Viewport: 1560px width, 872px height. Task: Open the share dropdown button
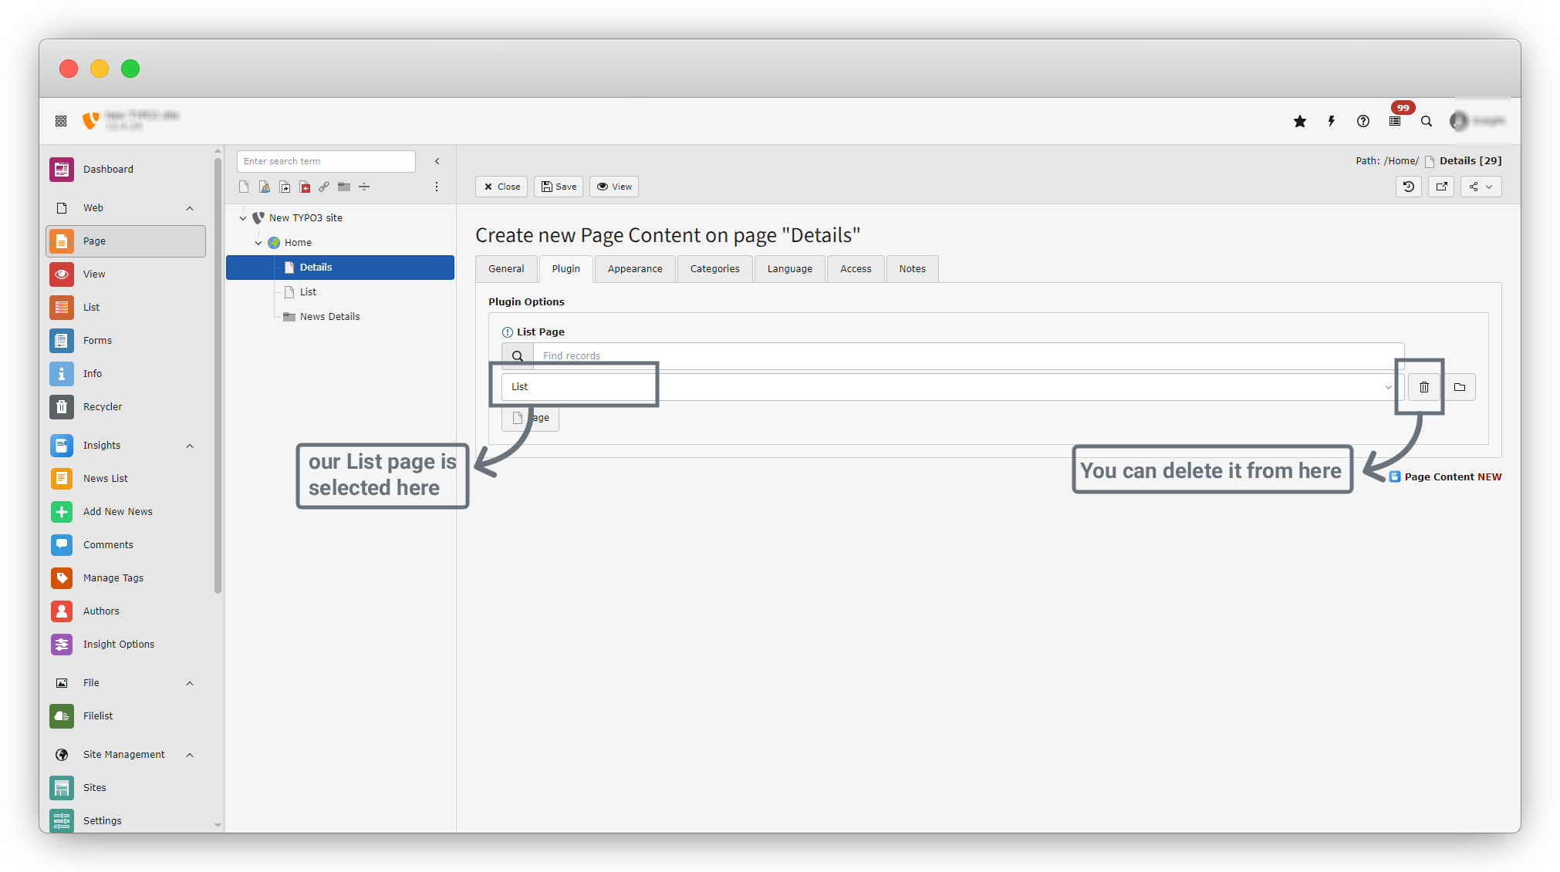coord(1481,187)
